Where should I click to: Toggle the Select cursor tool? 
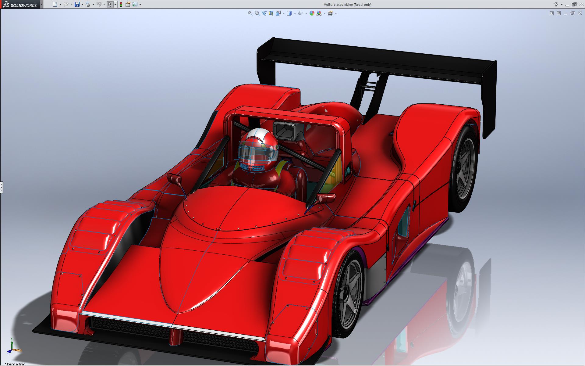point(110,4)
